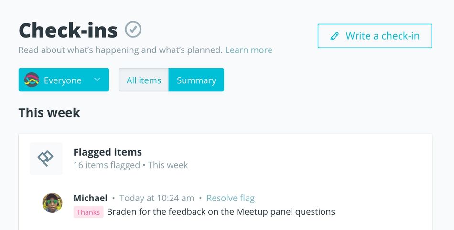Viewport: 454px width, 230px height.
Task: Click the Check-ins page title
Action: pos(68,30)
